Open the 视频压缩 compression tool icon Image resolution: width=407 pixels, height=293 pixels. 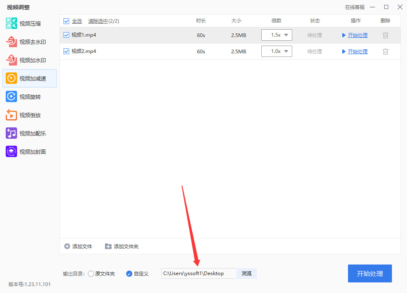[11, 23]
